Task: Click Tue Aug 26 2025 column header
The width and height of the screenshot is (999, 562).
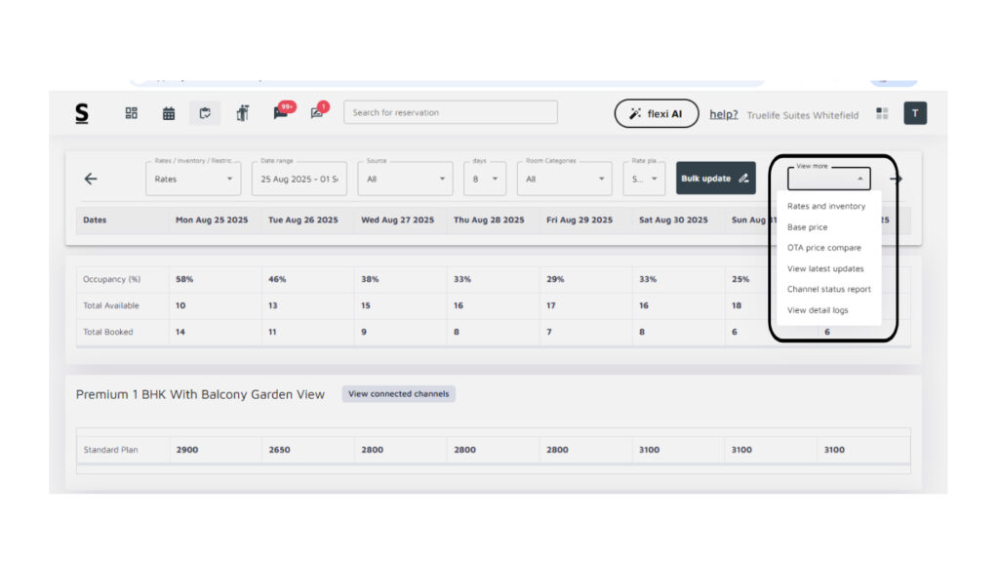Action: tap(303, 220)
